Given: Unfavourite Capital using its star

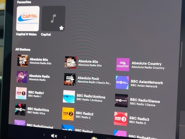Looking at the screenshot, I should 61,28.
